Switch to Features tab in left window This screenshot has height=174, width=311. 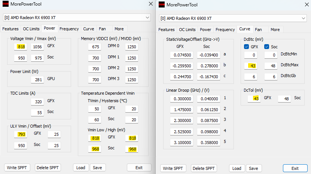[x=10, y=29]
